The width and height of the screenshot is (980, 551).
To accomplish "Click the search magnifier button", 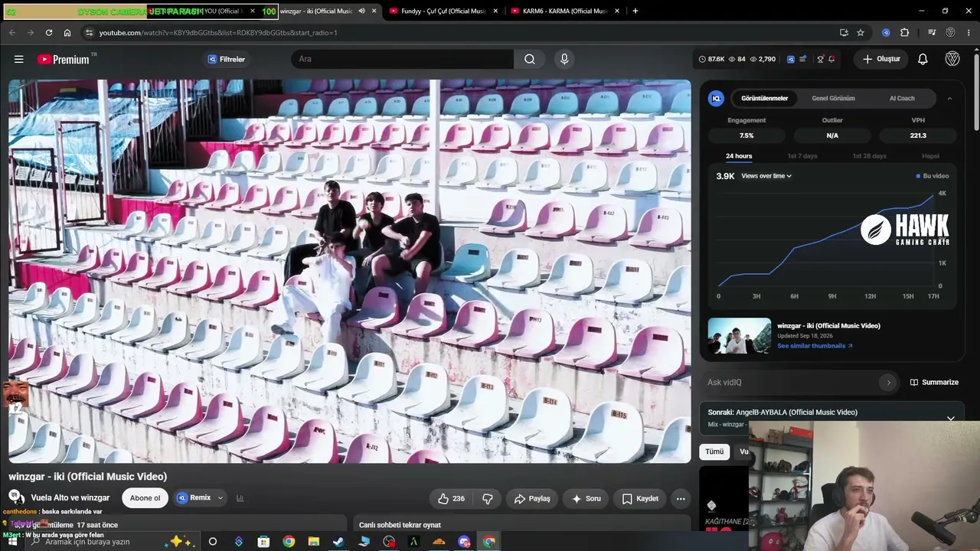I will pos(529,59).
